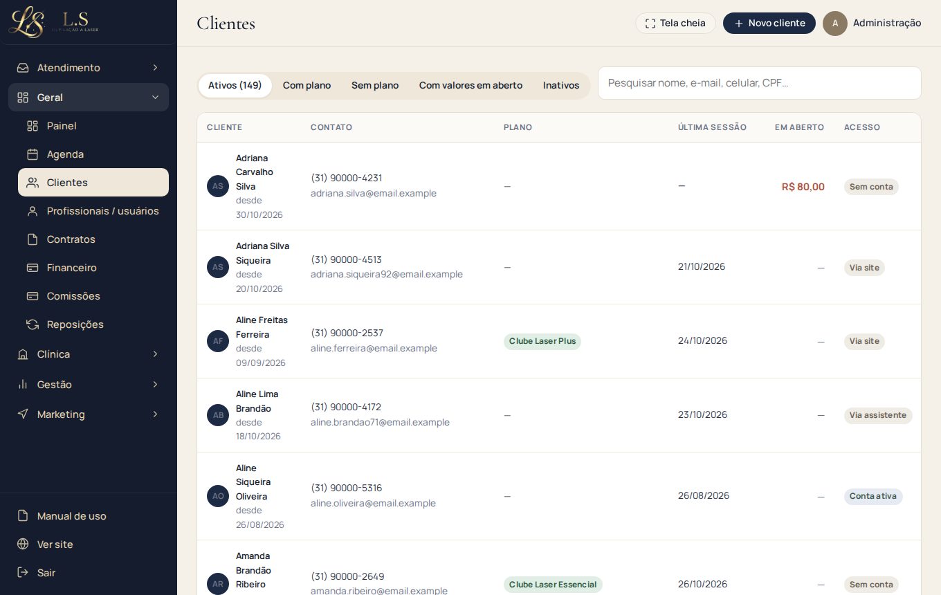Click the Contratos document icon
Image resolution: width=941 pixels, height=595 pixels.
pos(33,239)
